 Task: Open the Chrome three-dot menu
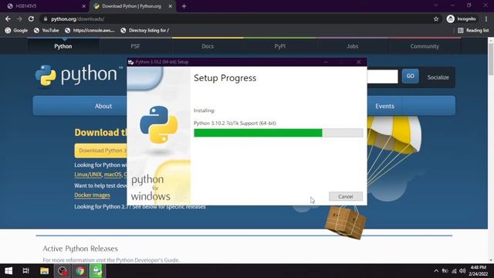coord(486,19)
